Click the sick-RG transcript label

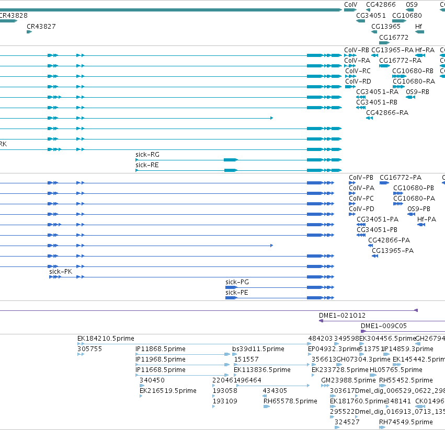point(147,155)
